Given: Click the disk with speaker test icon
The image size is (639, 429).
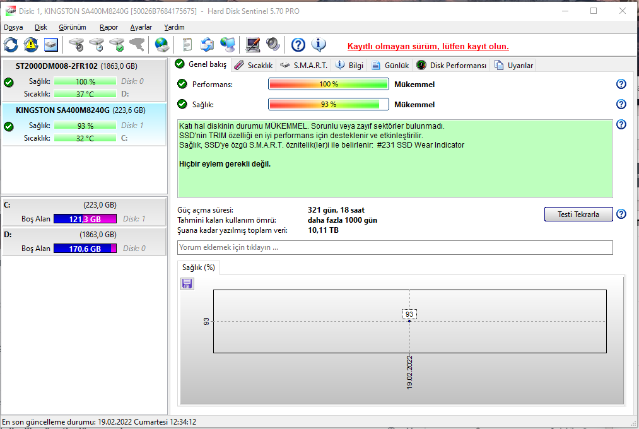Looking at the screenshot, I should click(x=76, y=45).
